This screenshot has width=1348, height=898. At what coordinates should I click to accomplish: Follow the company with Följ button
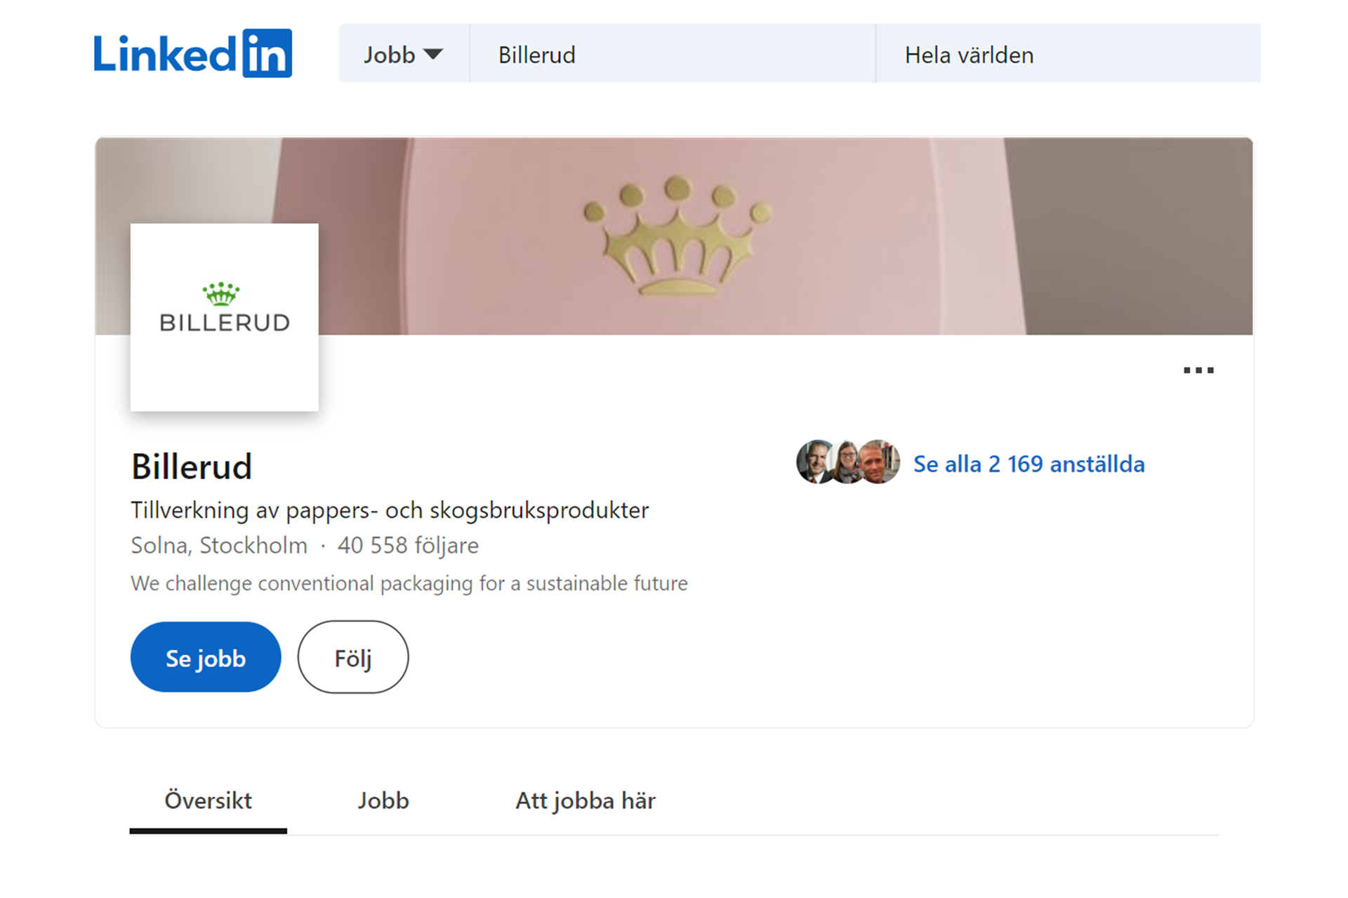352,657
